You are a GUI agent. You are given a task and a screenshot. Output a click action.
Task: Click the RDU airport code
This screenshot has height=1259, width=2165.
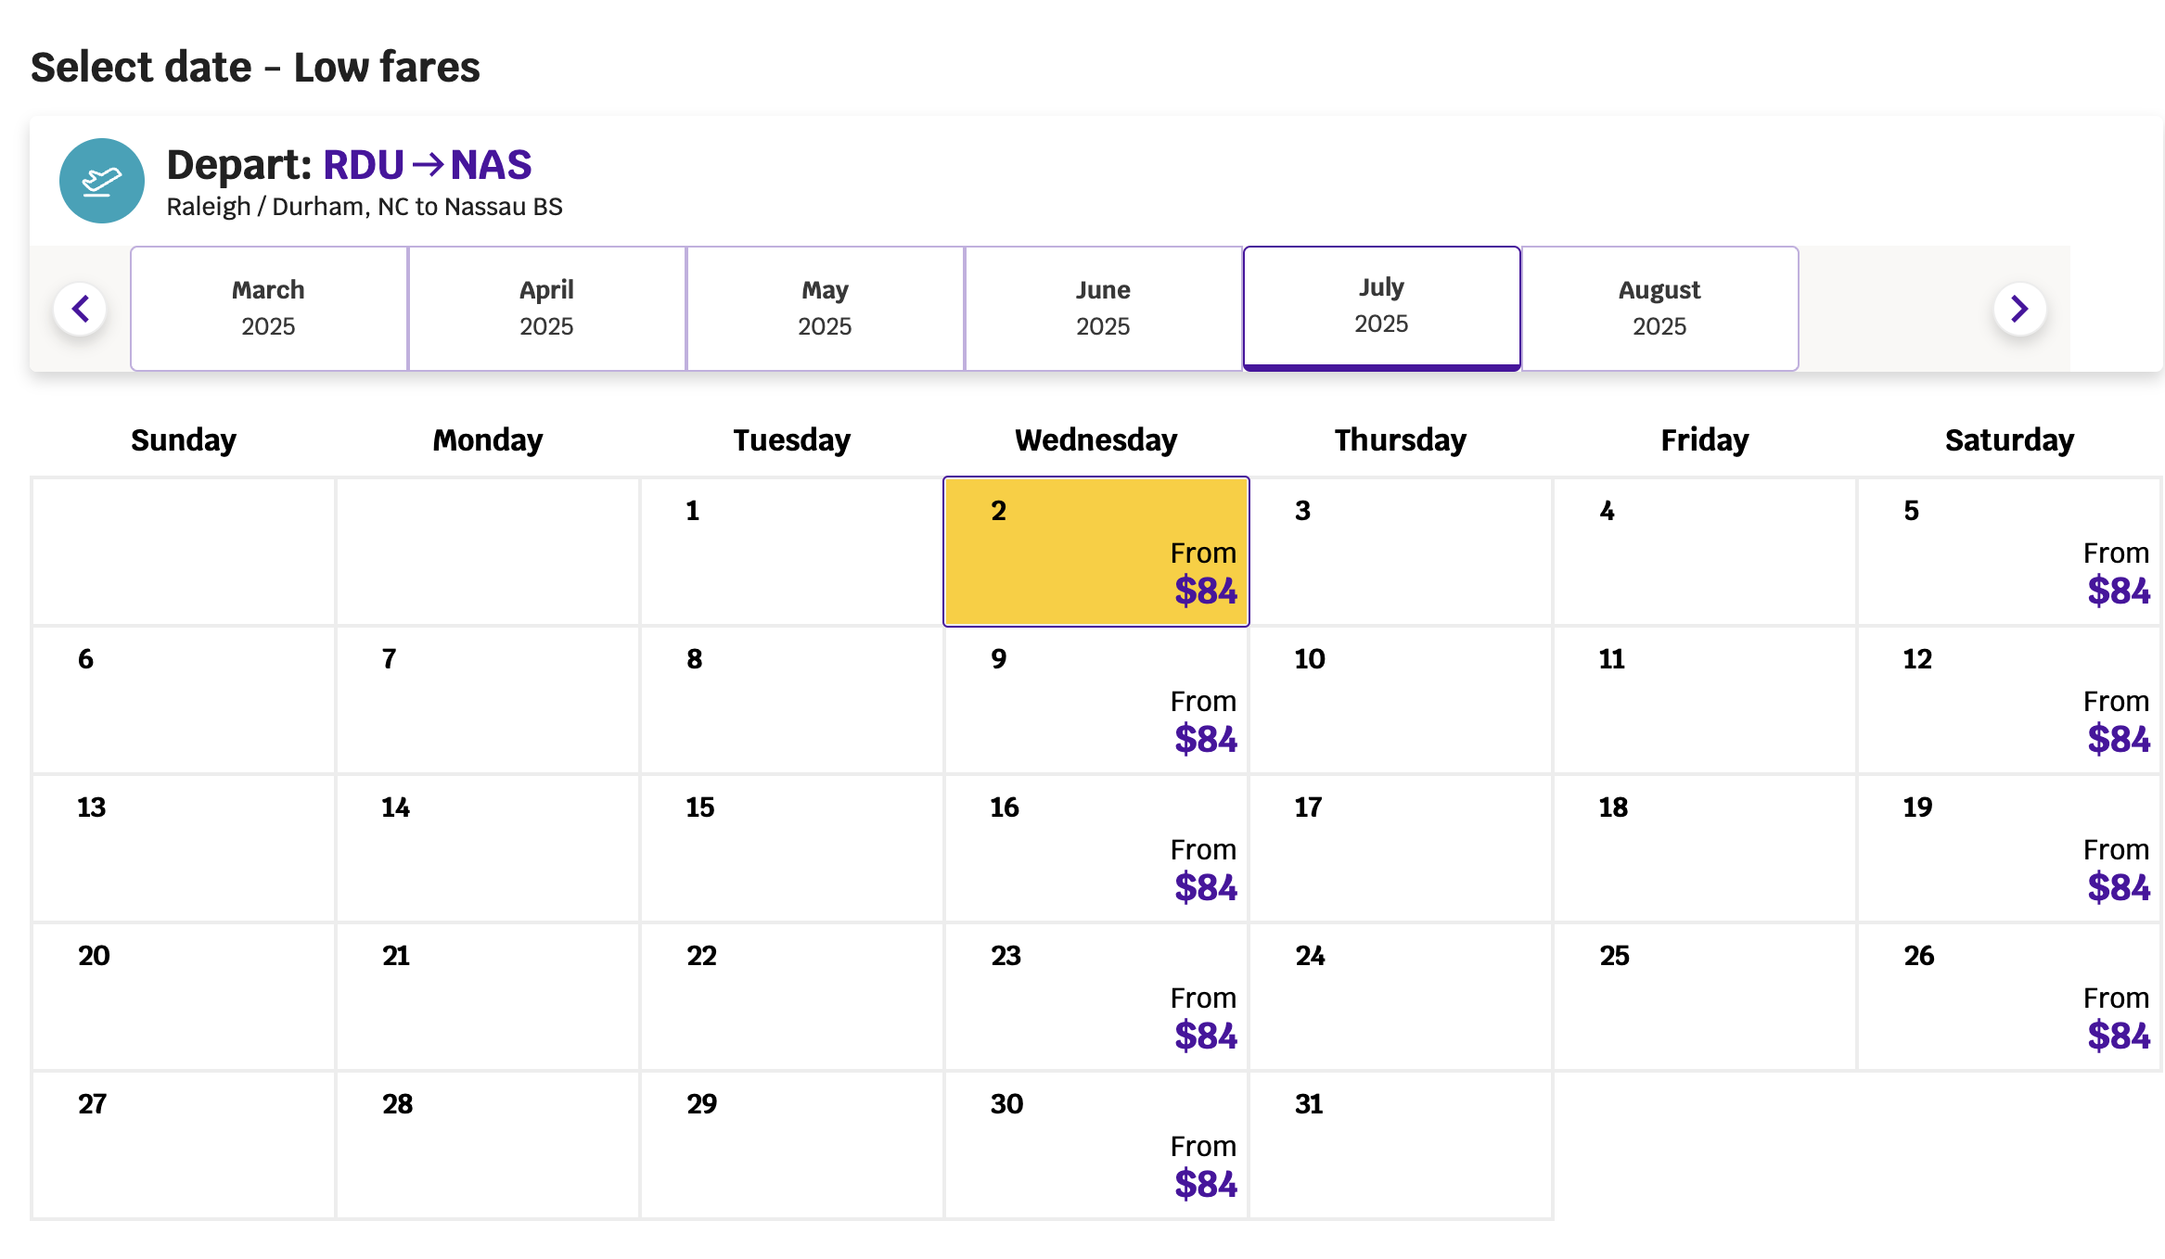(x=364, y=165)
